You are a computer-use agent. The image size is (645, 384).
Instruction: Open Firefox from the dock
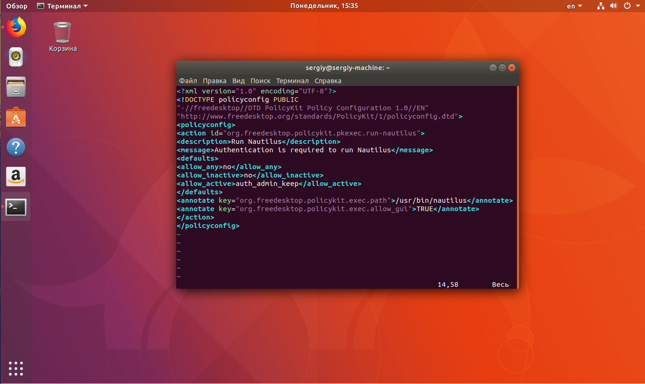point(16,27)
